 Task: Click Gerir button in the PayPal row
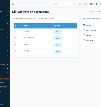pos(58,32)
